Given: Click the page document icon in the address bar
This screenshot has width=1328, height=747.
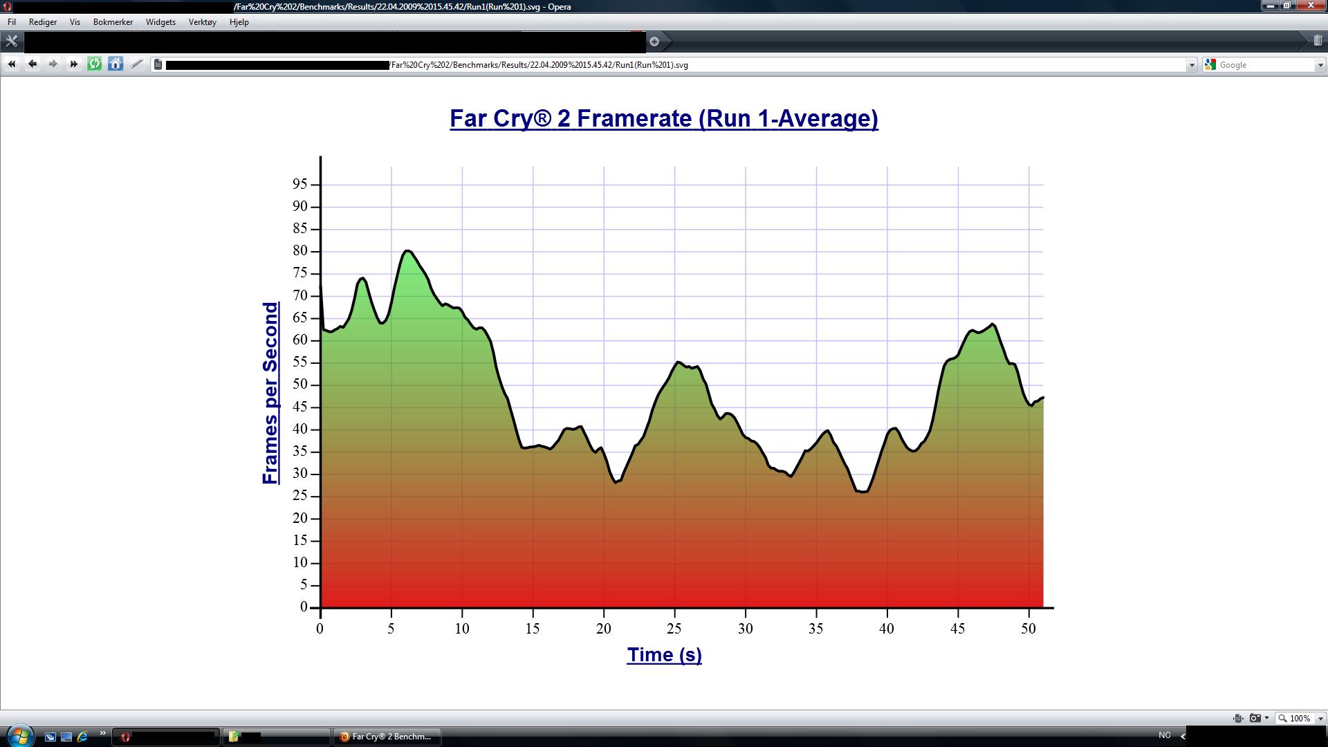Looking at the screenshot, I should [x=158, y=64].
